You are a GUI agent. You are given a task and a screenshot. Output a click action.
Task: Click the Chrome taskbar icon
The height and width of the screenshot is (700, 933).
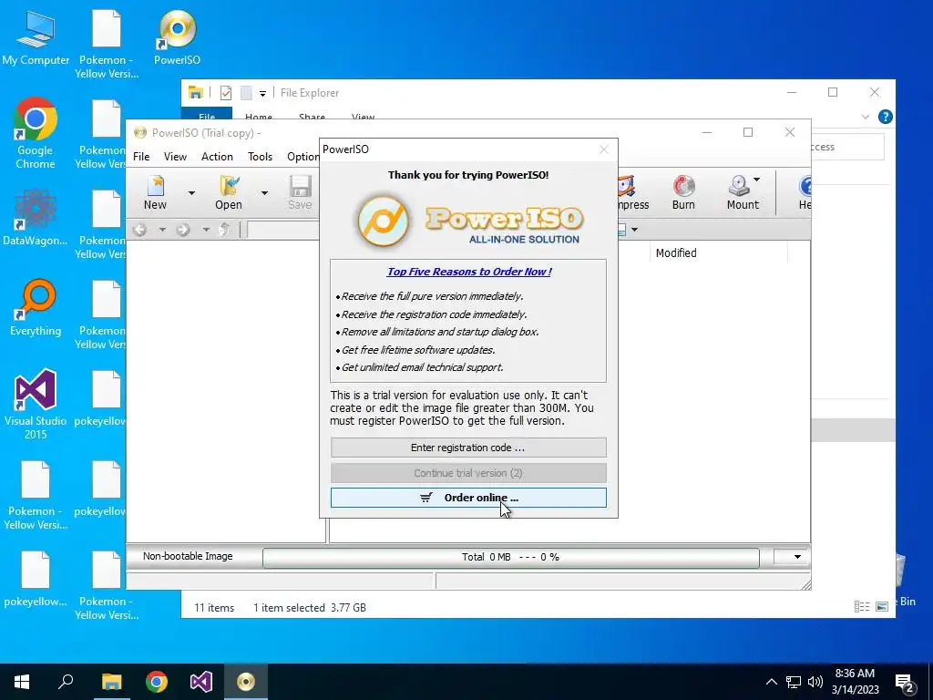click(157, 682)
